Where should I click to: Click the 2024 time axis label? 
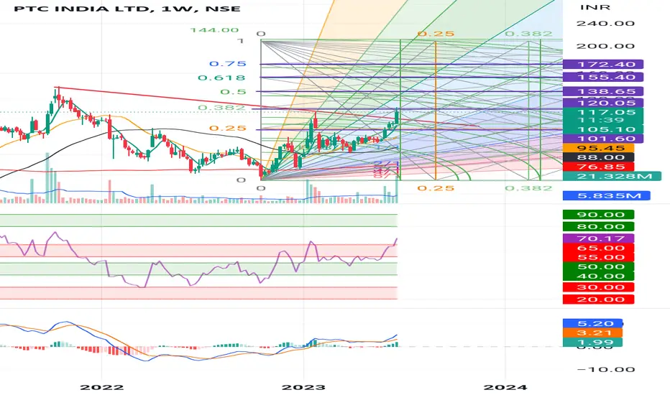(505, 387)
